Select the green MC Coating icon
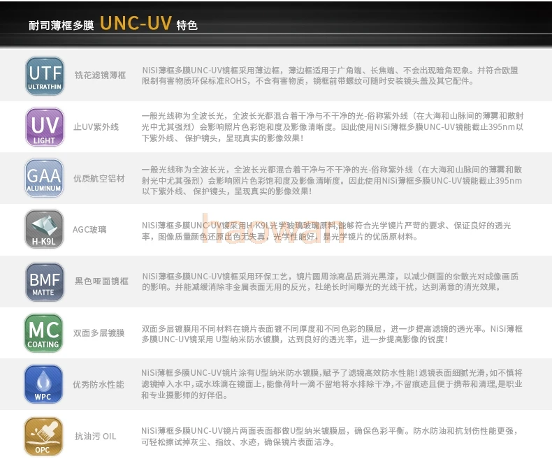 pos(43,333)
